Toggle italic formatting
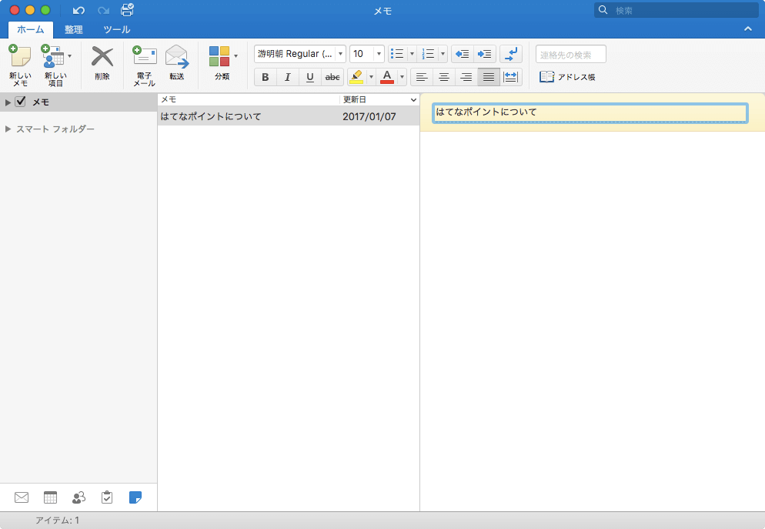Viewport: 765px width, 529px height. click(x=287, y=77)
